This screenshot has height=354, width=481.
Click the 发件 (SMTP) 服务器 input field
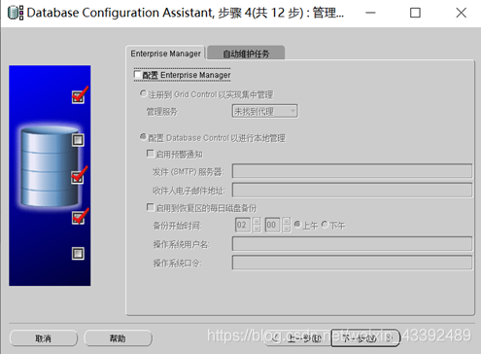coord(352,171)
